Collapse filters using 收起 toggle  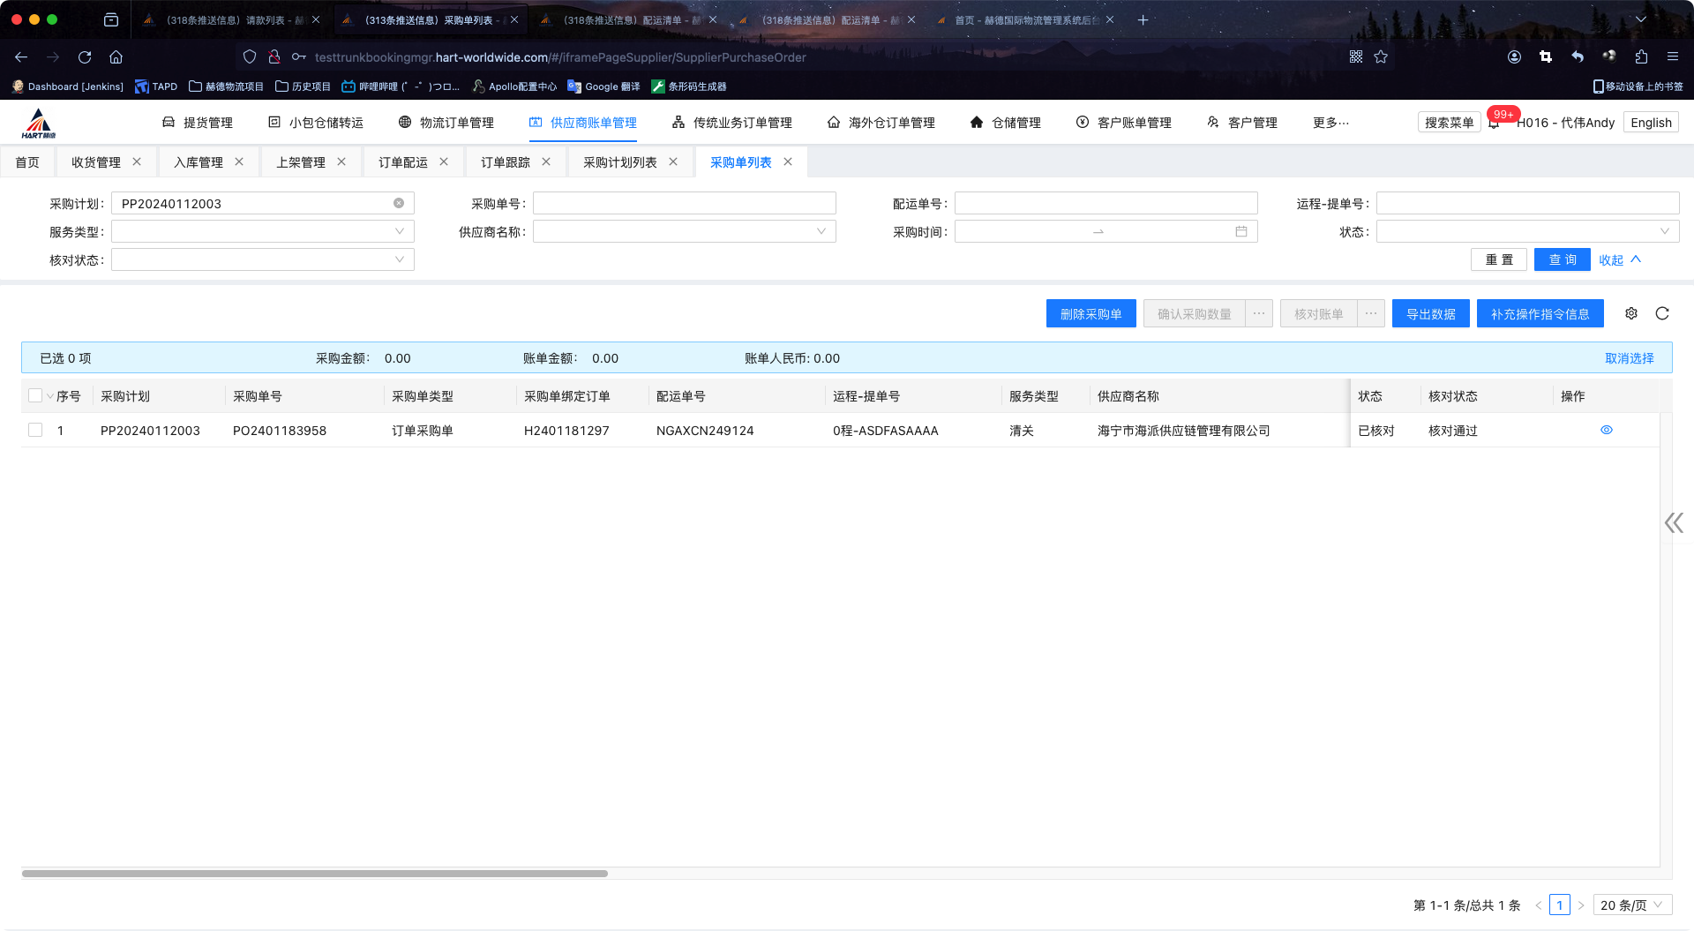click(x=1619, y=259)
